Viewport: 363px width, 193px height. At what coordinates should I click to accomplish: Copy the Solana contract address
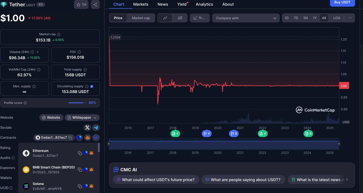point(80,186)
